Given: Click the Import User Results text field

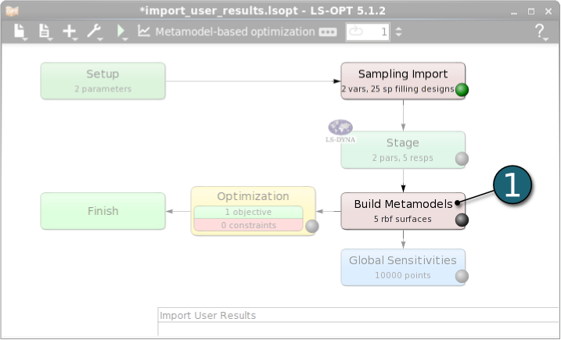Looking at the screenshot, I should 359,315.
